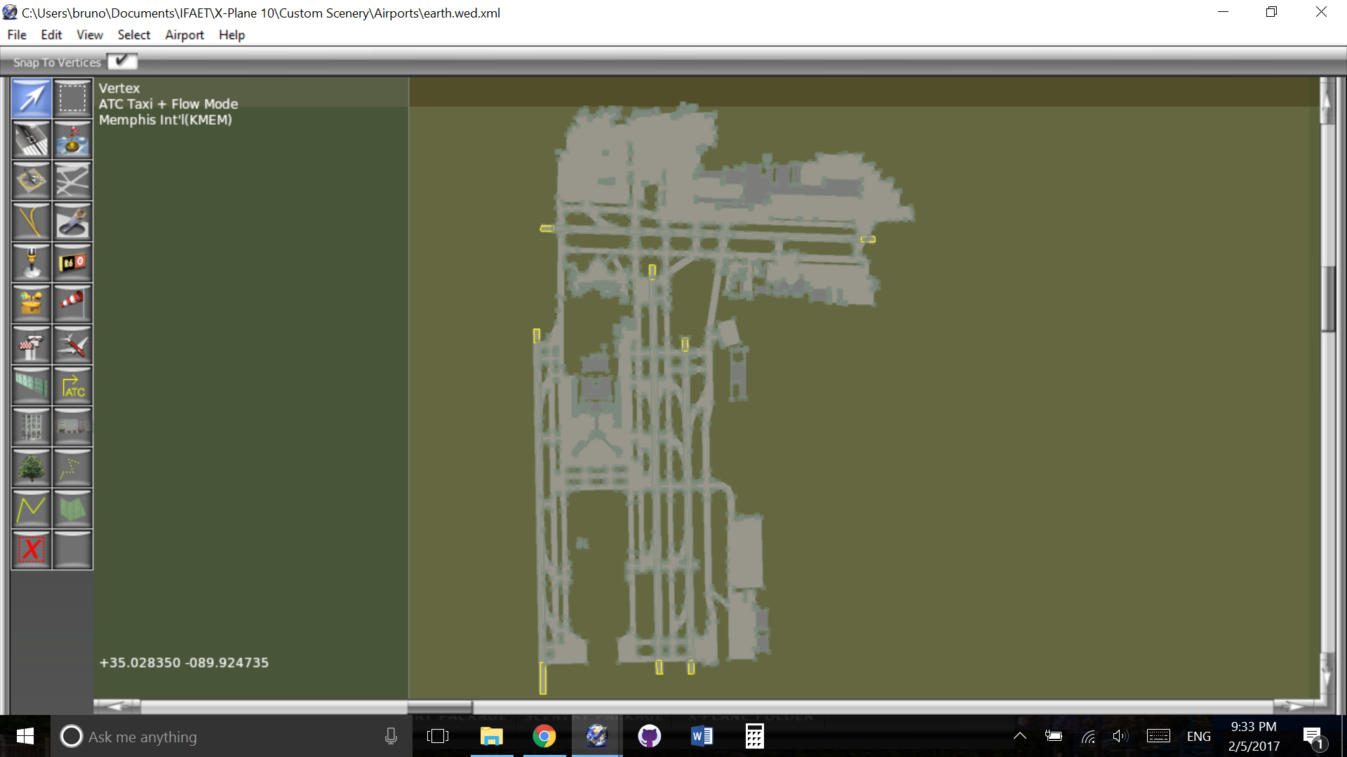The width and height of the screenshot is (1347, 757).
Task: Choose the Taxi Sign tool
Action: point(72,263)
